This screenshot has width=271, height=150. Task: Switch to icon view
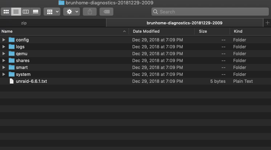pyautogui.click(x=6, y=12)
